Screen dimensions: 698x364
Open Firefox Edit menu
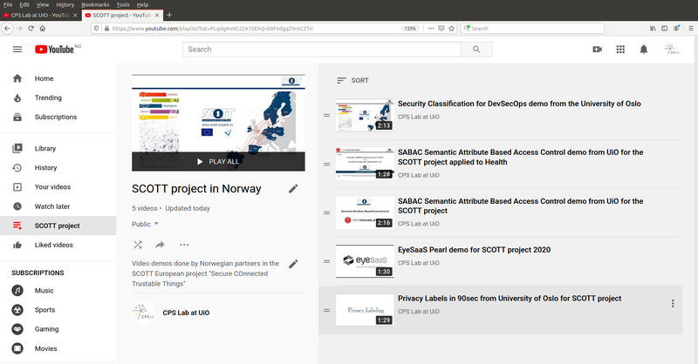point(24,4)
